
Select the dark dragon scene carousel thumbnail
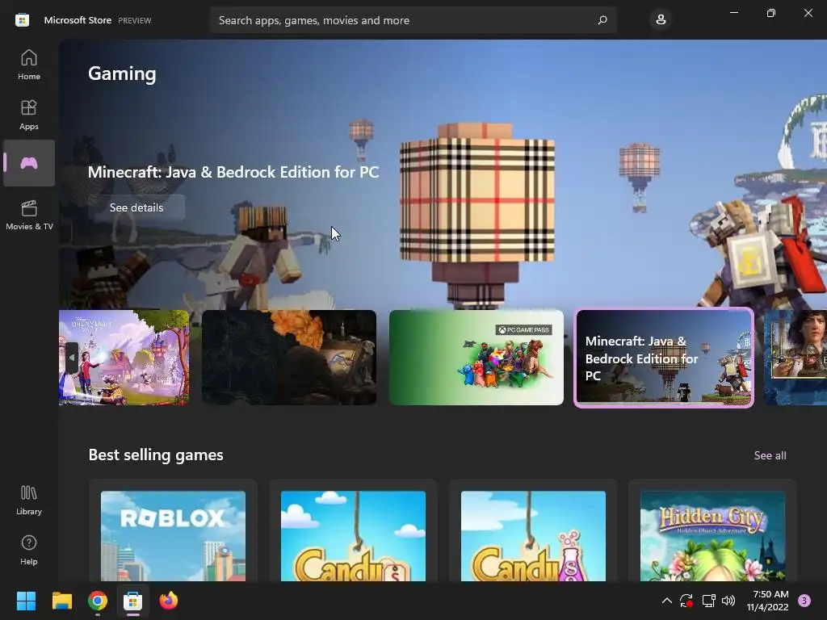click(x=289, y=358)
